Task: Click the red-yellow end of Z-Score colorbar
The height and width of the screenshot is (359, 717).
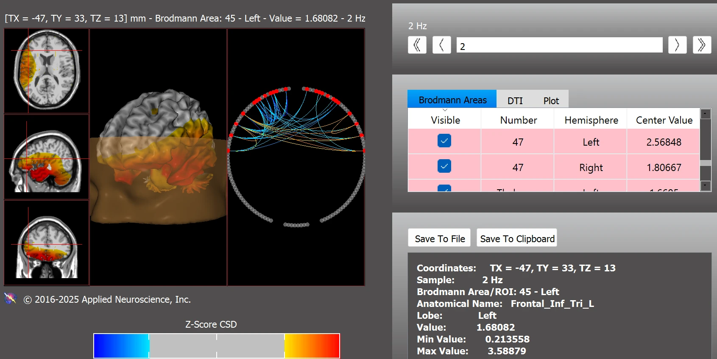Action: (312, 346)
